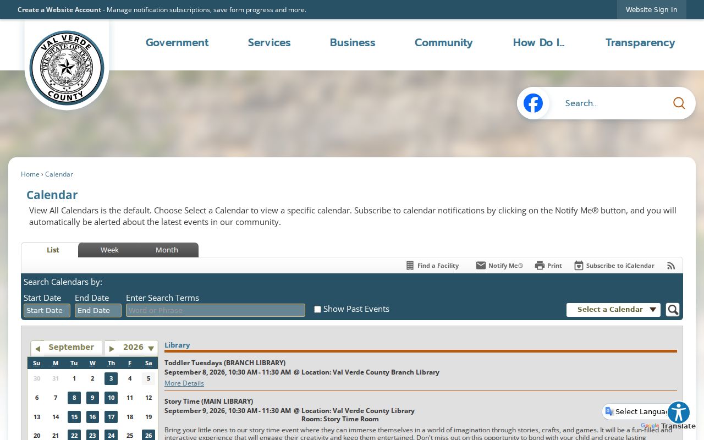Go to next month arrow
This screenshot has height=440, width=704.
112,348
